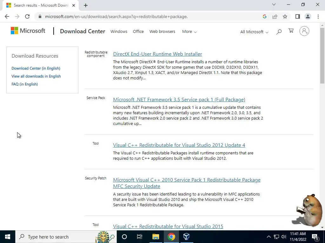The image size is (325, 243).
Task: Expand the More navigation dropdown
Action: (x=189, y=32)
